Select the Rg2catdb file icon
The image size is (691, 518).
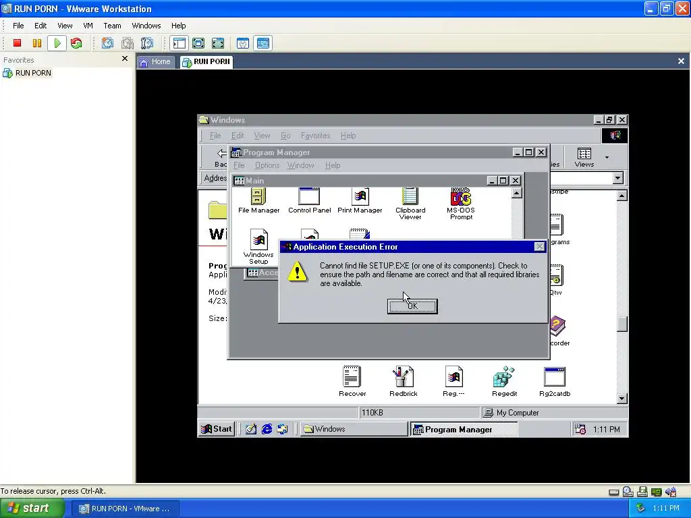pos(555,382)
